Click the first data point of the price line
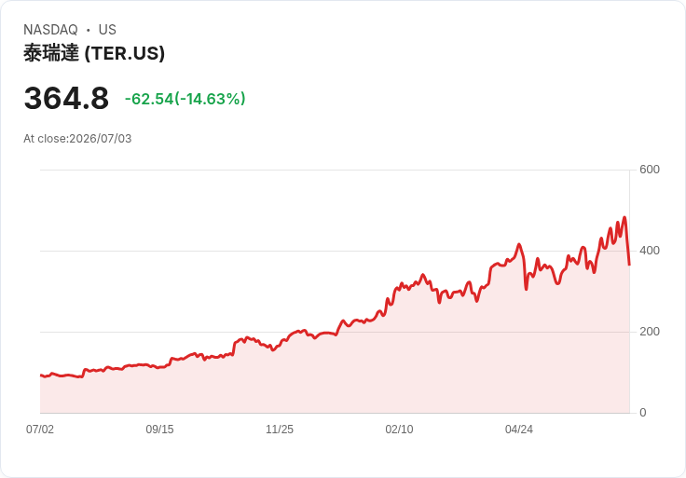This screenshot has height=478, width=686. (41, 376)
